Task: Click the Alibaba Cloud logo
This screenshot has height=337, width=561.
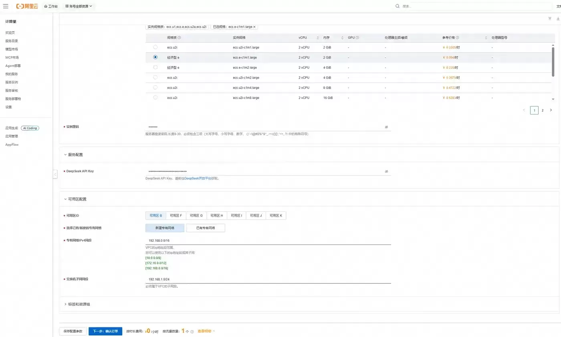Action: click(27, 6)
